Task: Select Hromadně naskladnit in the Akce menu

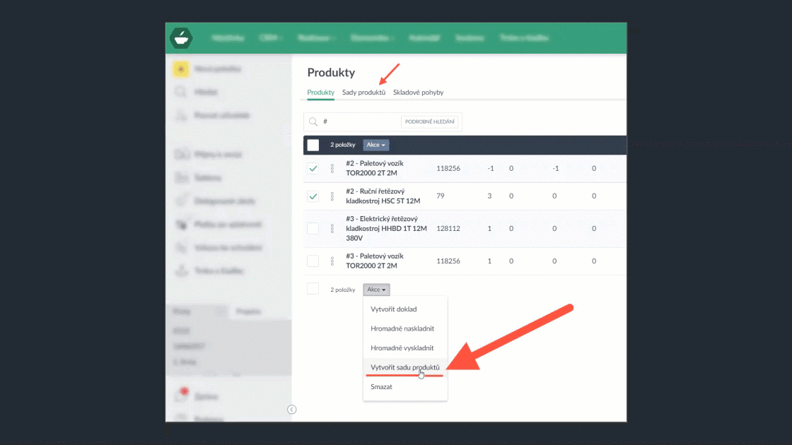Action: [402, 328]
